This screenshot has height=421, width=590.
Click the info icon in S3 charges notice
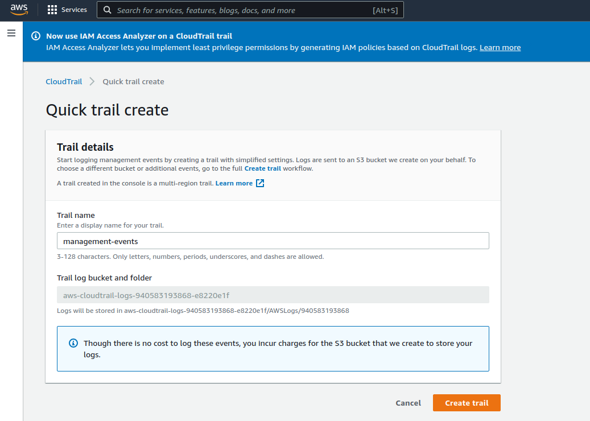(73, 343)
